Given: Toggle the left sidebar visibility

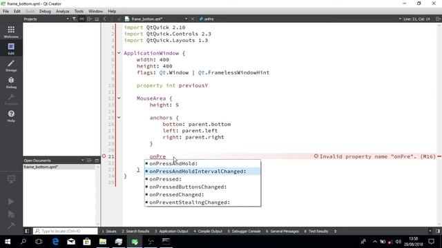Looking at the screenshot, I should tap(27, 231).
